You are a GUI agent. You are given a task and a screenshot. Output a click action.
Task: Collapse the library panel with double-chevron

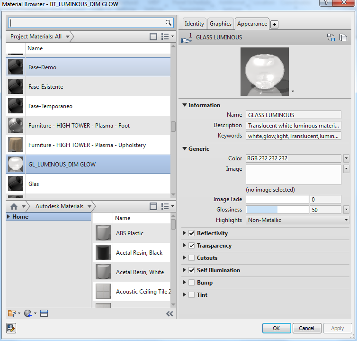170,313
